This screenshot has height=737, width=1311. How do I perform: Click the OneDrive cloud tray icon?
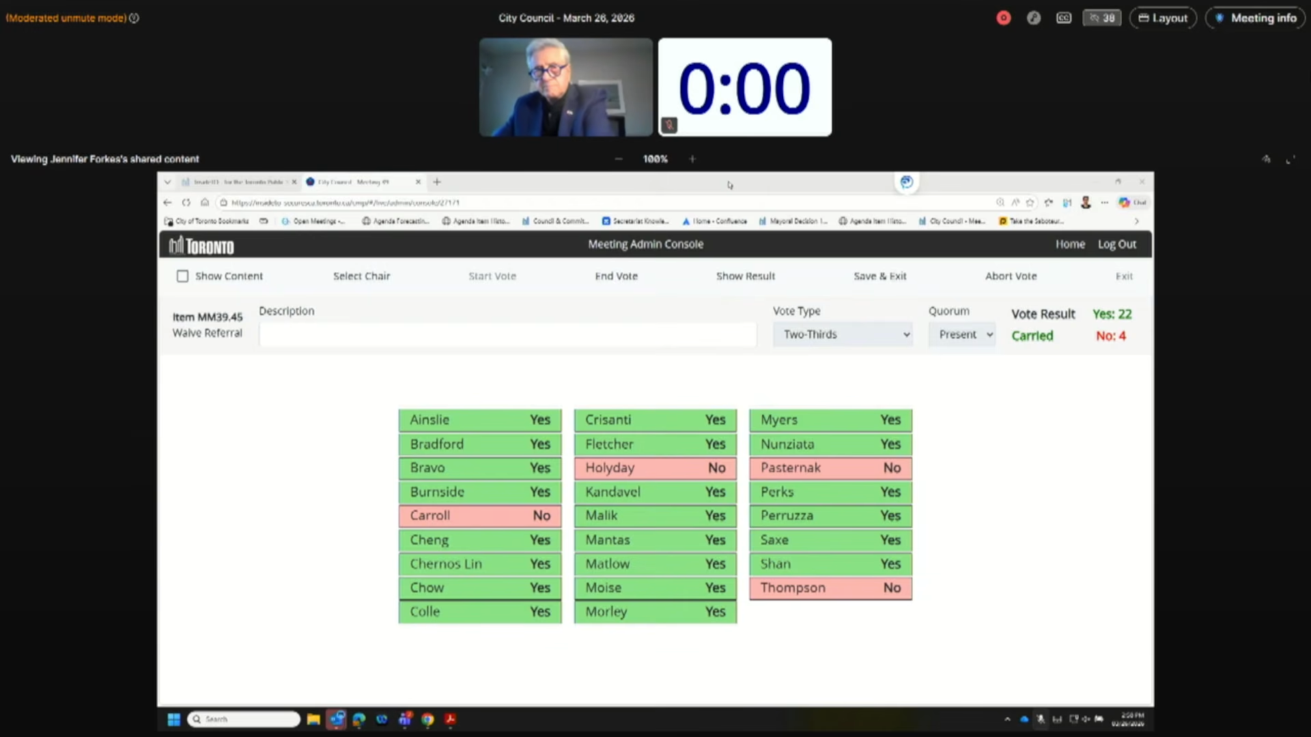pyautogui.click(x=1024, y=719)
